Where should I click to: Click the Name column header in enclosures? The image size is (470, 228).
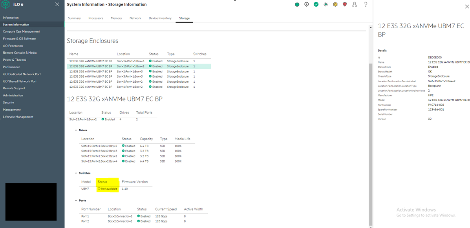pyautogui.click(x=74, y=54)
